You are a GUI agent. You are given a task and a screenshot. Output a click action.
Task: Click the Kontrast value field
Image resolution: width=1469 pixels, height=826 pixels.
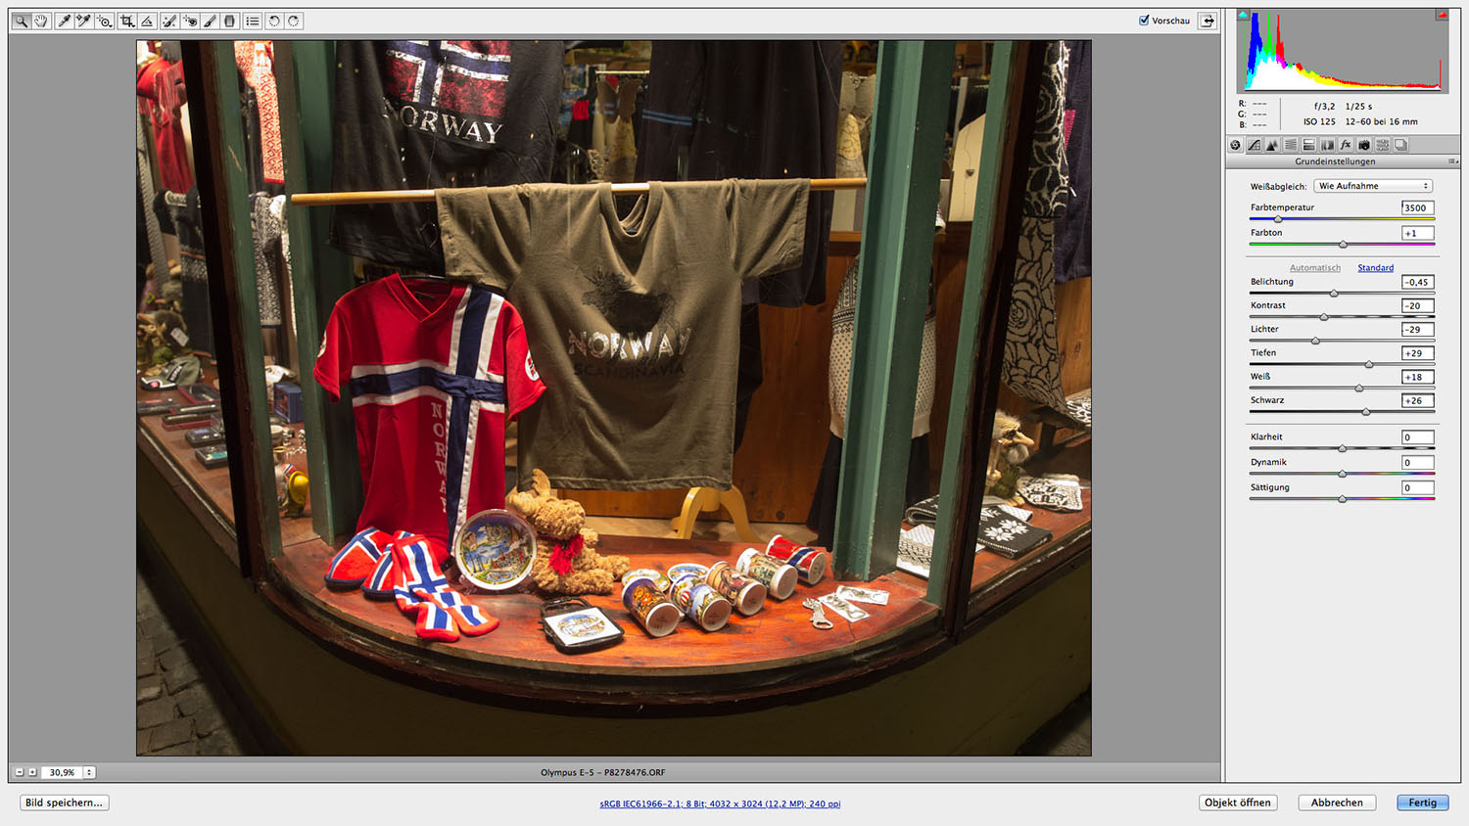(1417, 305)
